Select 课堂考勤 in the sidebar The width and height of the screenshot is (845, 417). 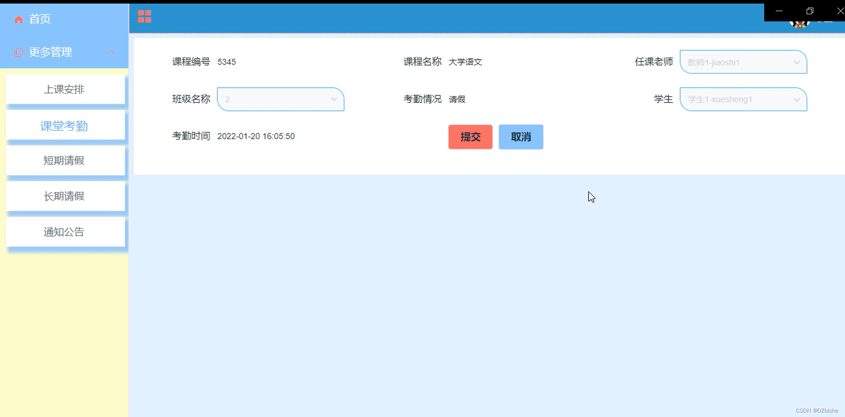[65, 126]
